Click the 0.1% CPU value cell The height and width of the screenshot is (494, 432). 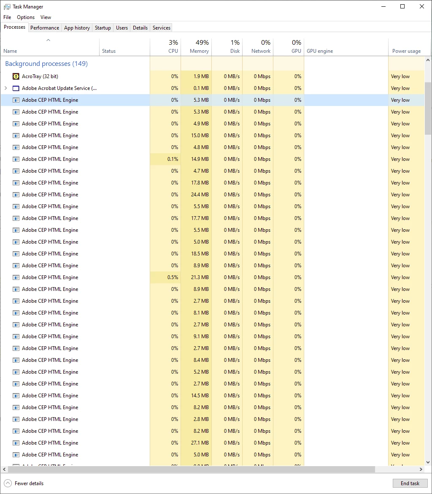(x=165, y=159)
